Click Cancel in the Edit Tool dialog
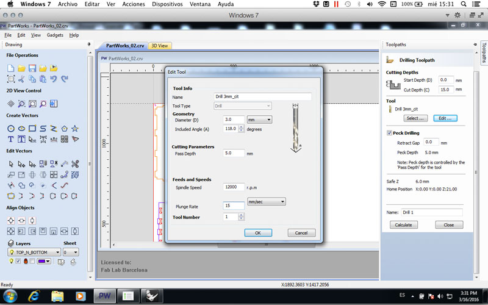This screenshot has width=488, height=305. (301, 233)
